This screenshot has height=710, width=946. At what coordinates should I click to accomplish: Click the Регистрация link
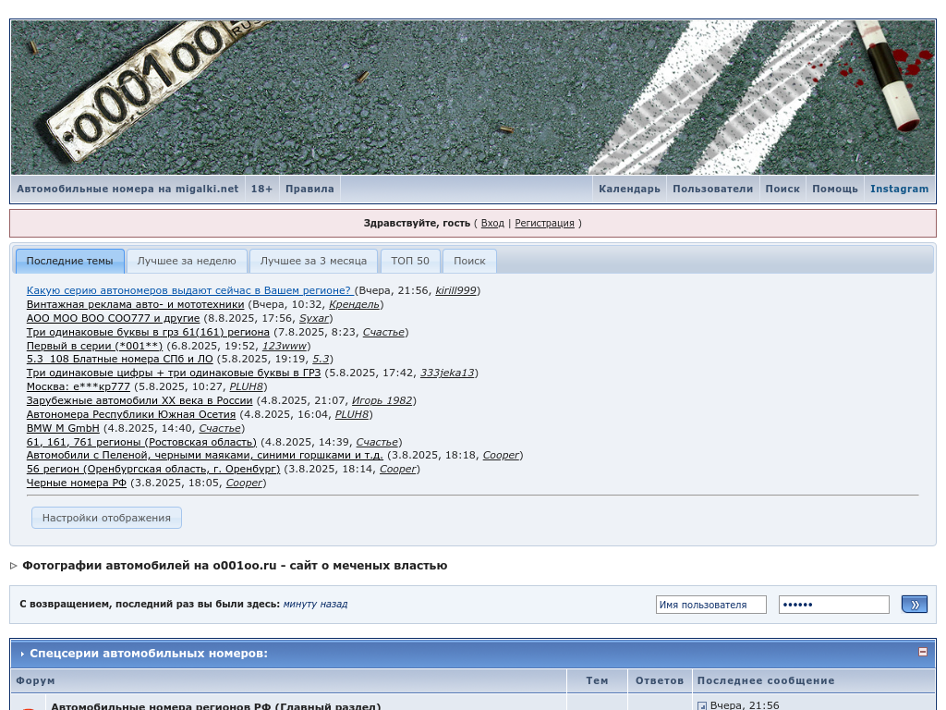pos(544,223)
